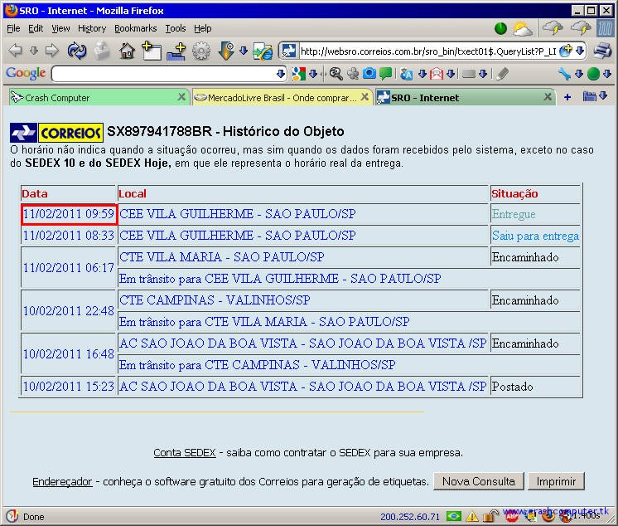Reload the page with the blue refresh icon
This screenshot has height=526, width=618.
pyautogui.click(x=77, y=51)
